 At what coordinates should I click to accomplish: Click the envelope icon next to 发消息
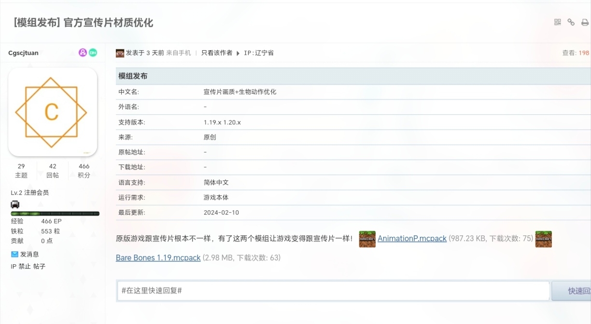(x=14, y=254)
